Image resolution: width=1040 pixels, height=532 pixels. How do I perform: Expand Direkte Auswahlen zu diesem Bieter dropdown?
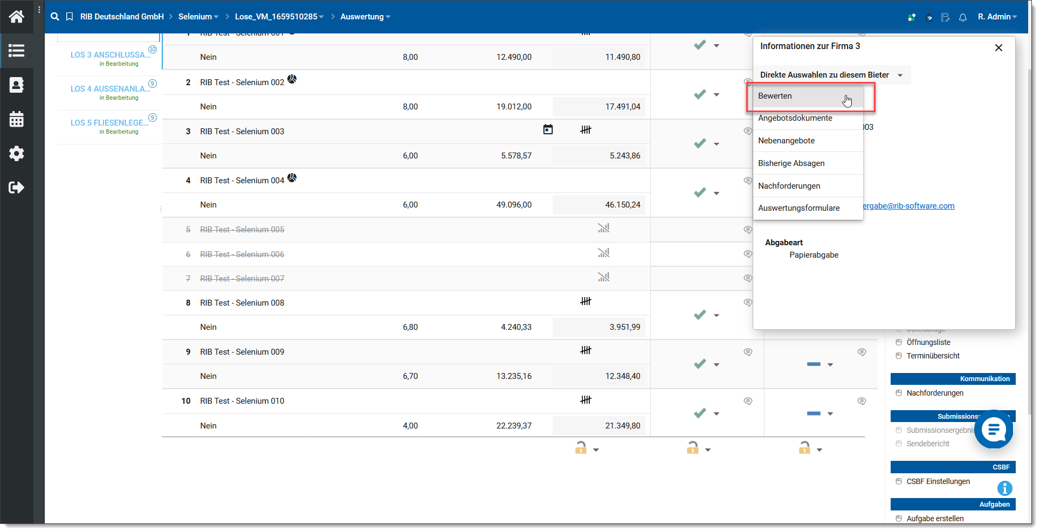coord(832,75)
